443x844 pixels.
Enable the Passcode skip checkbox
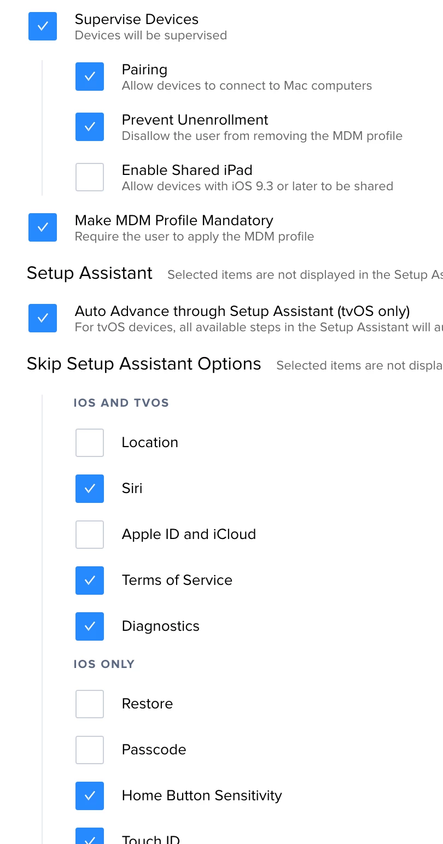[x=90, y=750]
